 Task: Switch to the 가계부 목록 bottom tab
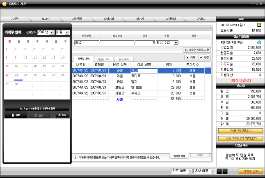click(179, 156)
